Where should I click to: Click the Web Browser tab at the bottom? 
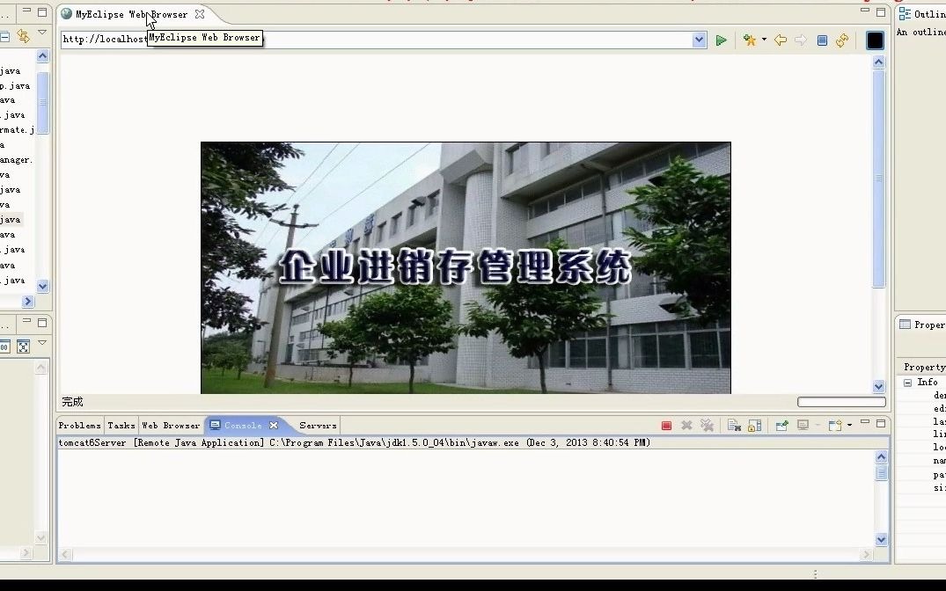tap(171, 425)
